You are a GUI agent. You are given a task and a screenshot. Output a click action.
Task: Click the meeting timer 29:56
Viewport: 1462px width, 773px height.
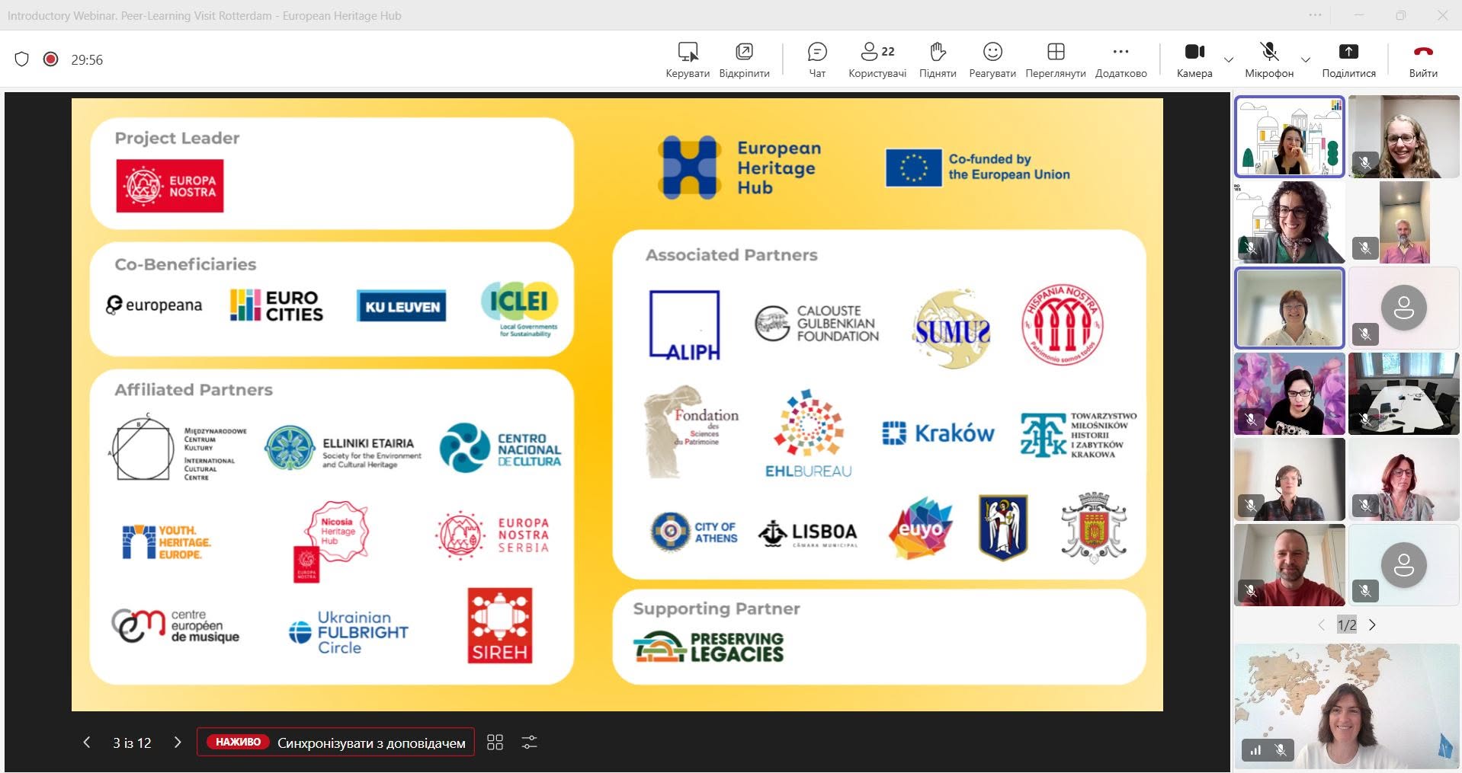87,60
